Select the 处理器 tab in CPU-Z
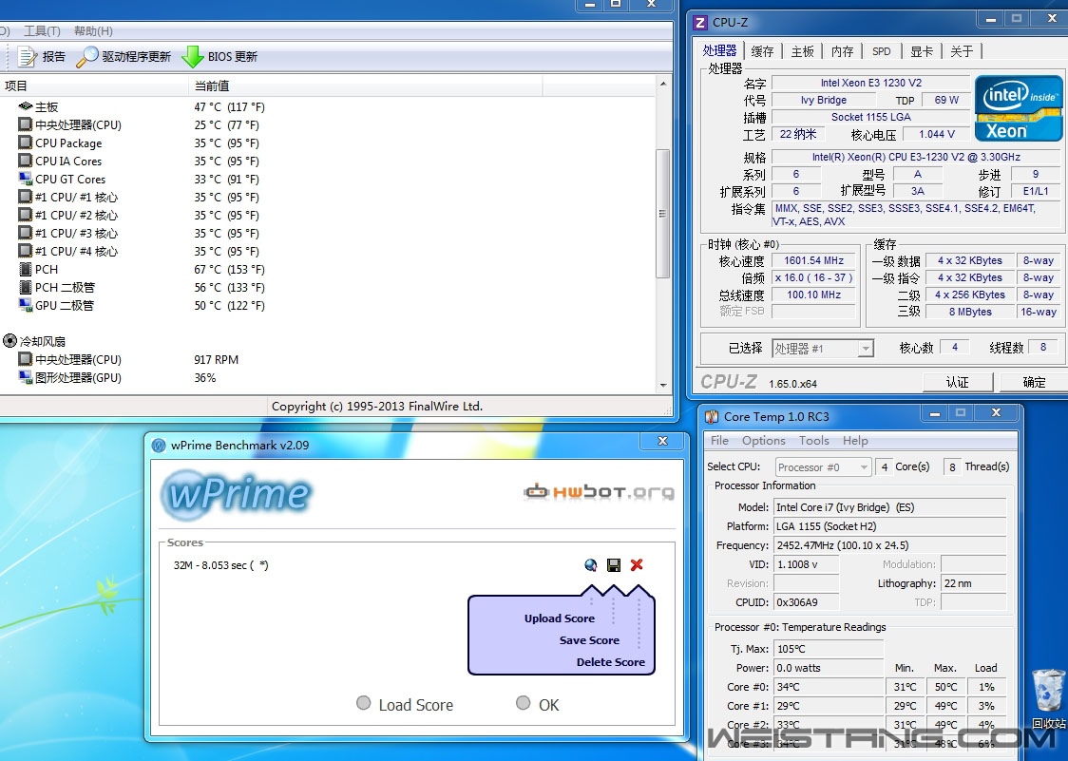This screenshot has height=761, width=1068. (720, 50)
